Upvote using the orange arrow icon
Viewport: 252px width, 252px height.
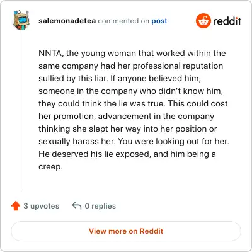pos(16,206)
